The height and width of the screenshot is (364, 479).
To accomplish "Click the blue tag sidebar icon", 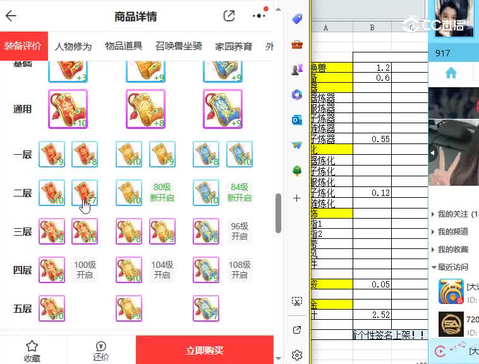I will coord(297,19).
